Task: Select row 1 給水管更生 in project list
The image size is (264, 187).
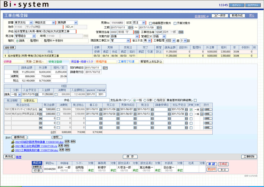Action: pyautogui.click(x=130, y=56)
